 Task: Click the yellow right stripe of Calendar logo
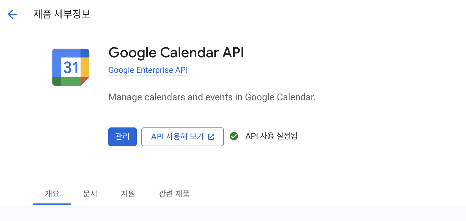click(85, 67)
